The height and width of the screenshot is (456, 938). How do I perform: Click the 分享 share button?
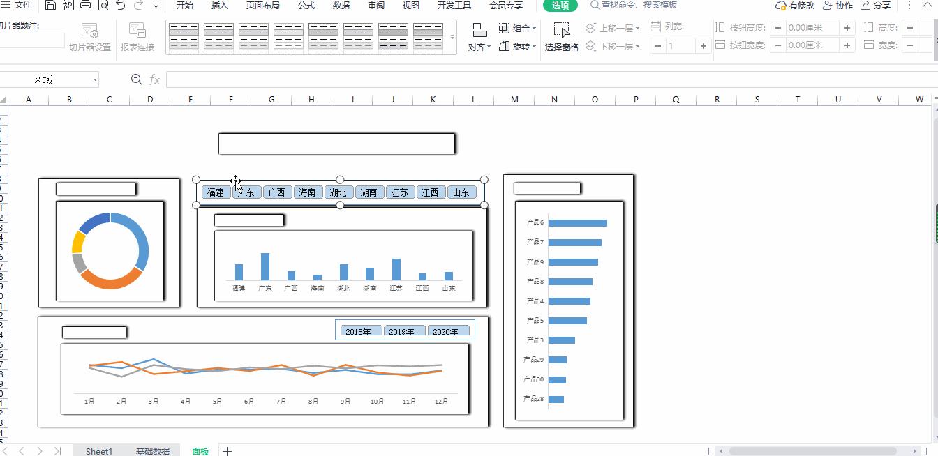click(x=875, y=5)
